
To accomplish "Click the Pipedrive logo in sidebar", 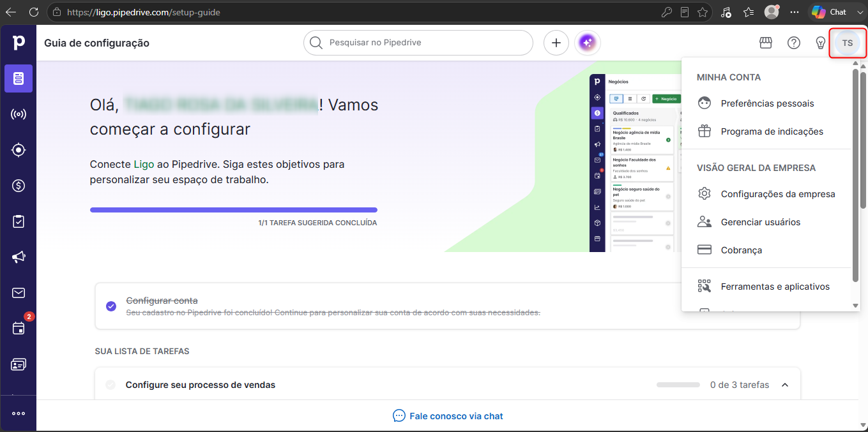I will pyautogui.click(x=19, y=43).
